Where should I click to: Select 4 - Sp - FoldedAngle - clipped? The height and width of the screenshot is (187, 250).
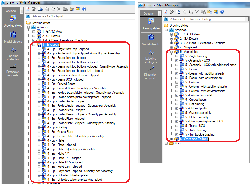[66, 101]
